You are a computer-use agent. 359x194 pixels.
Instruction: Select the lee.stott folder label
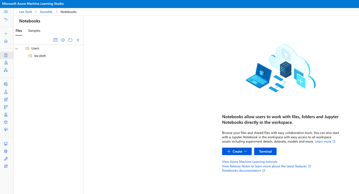pyautogui.click(x=40, y=56)
